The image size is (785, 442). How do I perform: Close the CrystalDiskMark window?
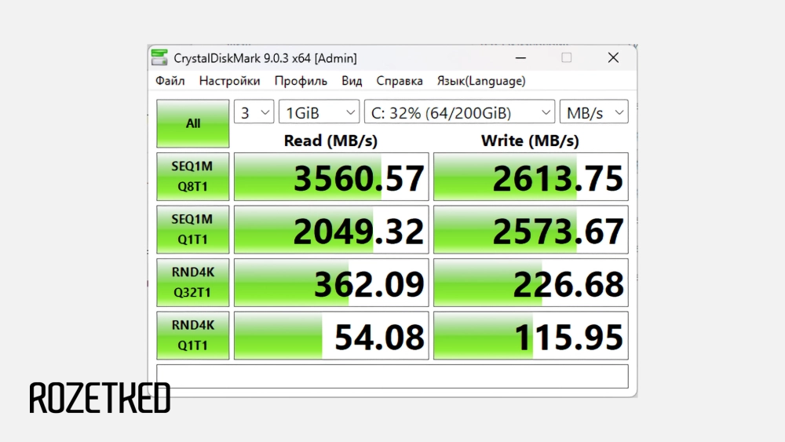(613, 57)
